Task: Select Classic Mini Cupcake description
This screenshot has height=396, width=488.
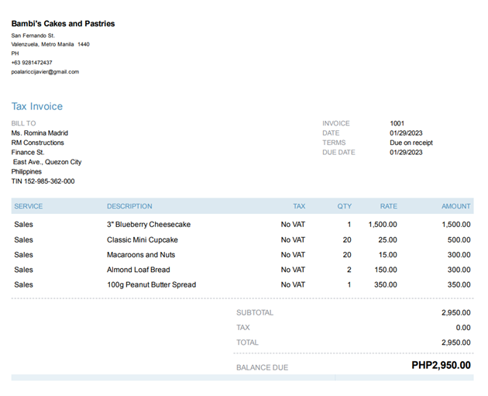Action: pos(143,239)
